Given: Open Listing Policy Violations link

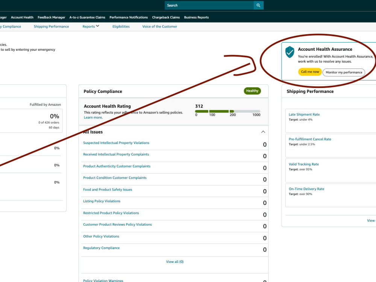Looking at the screenshot, I should [x=102, y=201].
